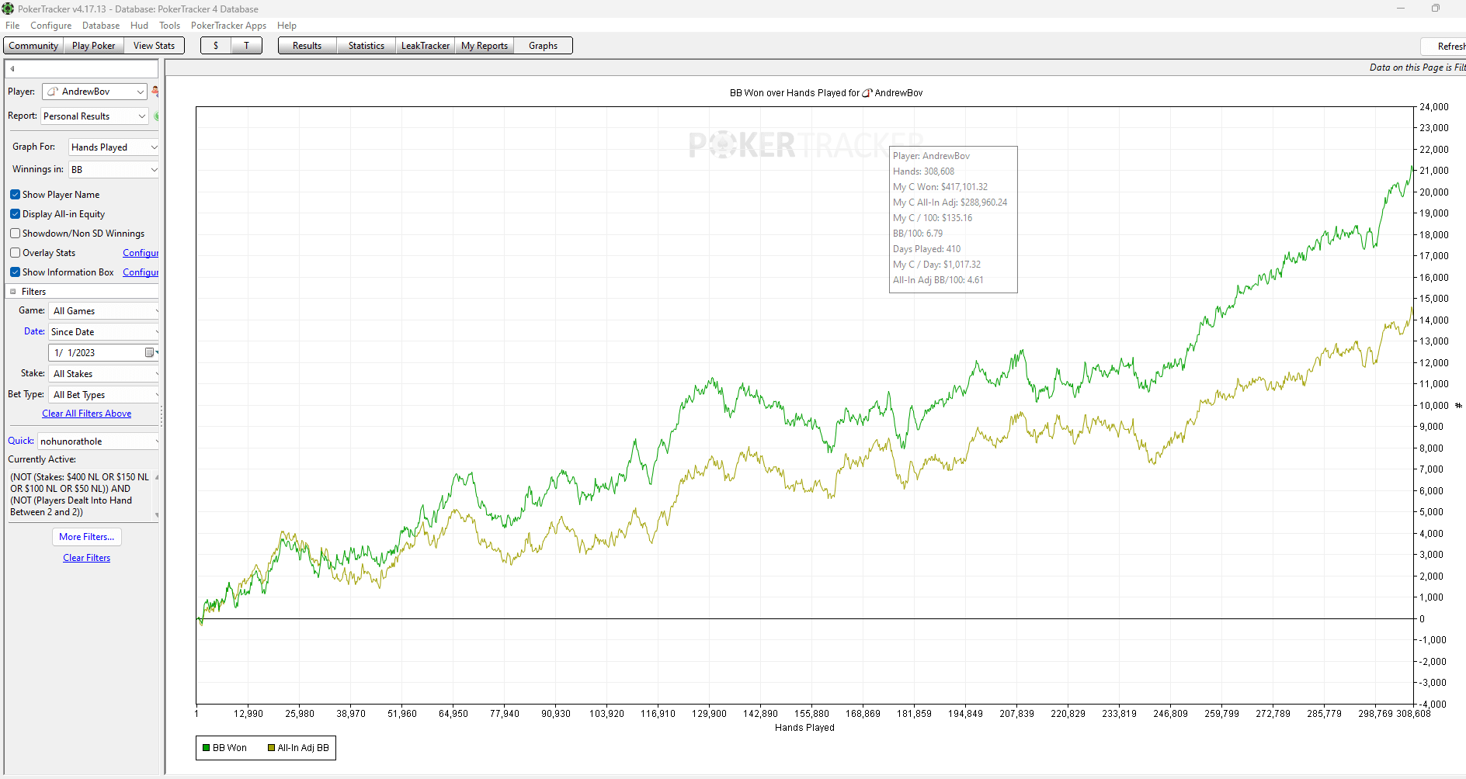Open the Statistics tab
Screen dimensions: 1466x779
coord(366,46)
